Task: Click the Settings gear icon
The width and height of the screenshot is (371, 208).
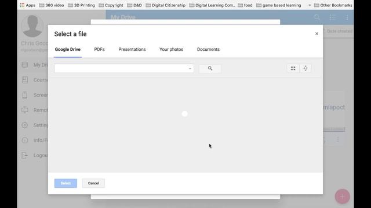Action: coord(25,125)
